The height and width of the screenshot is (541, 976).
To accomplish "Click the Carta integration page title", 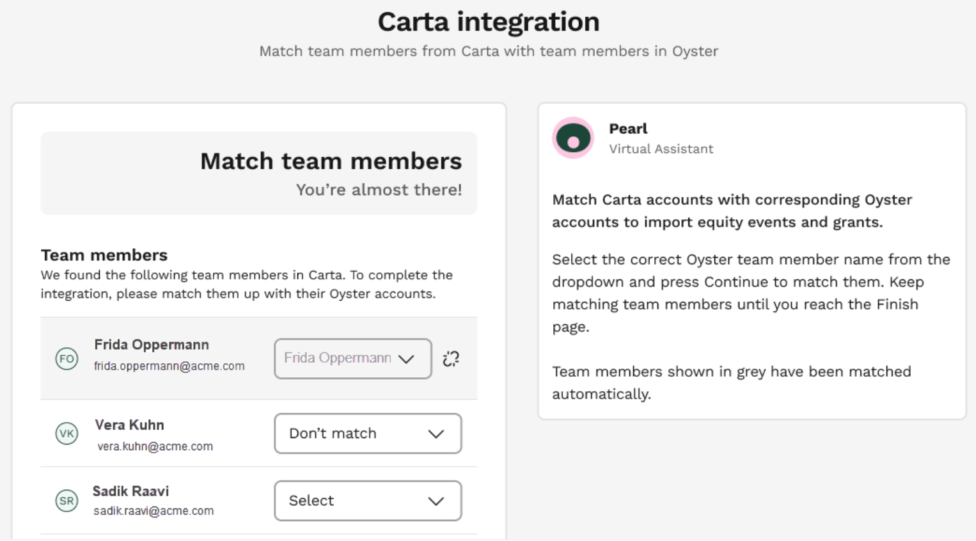I will click(489, 22).
